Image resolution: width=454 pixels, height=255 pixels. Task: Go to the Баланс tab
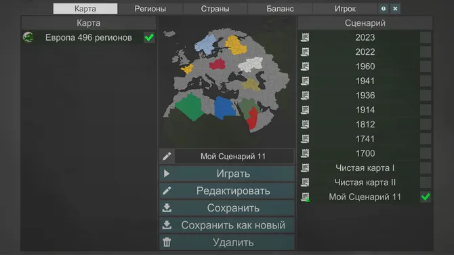[280, 9]
